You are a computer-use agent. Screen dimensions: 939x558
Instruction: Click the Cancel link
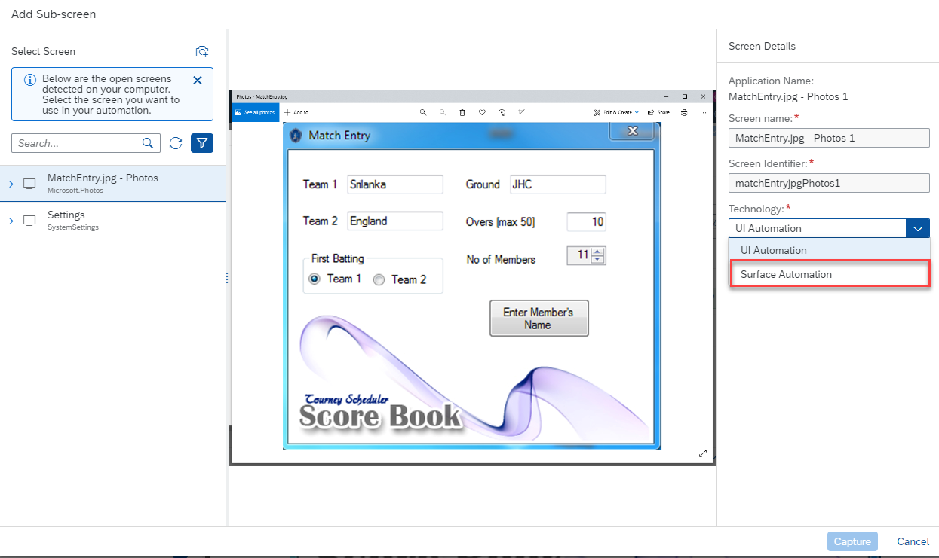(913, 541)
